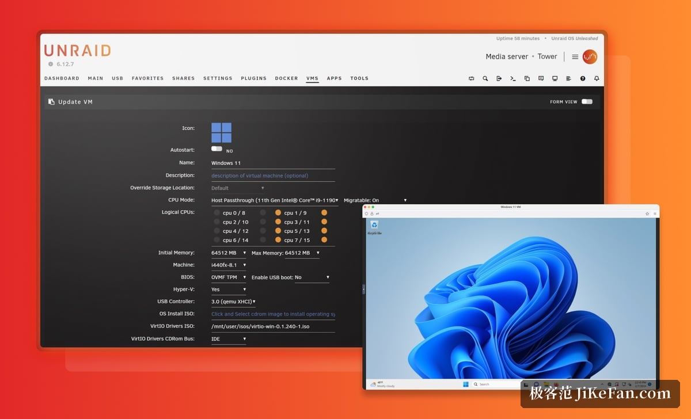Open the BIOS OVMF TPM dropdown
691x419 pixels.
point(229,277)
